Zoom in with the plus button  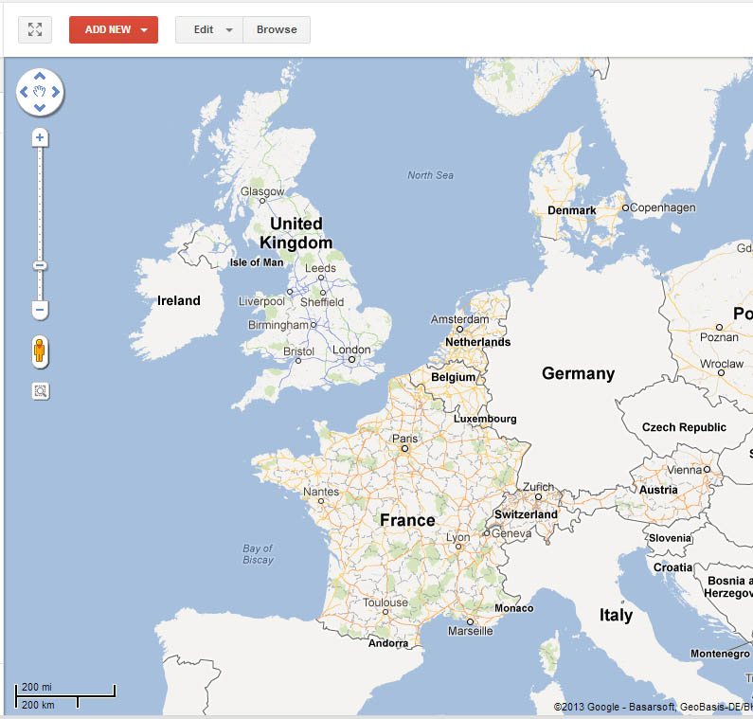(x=40, y=138)
